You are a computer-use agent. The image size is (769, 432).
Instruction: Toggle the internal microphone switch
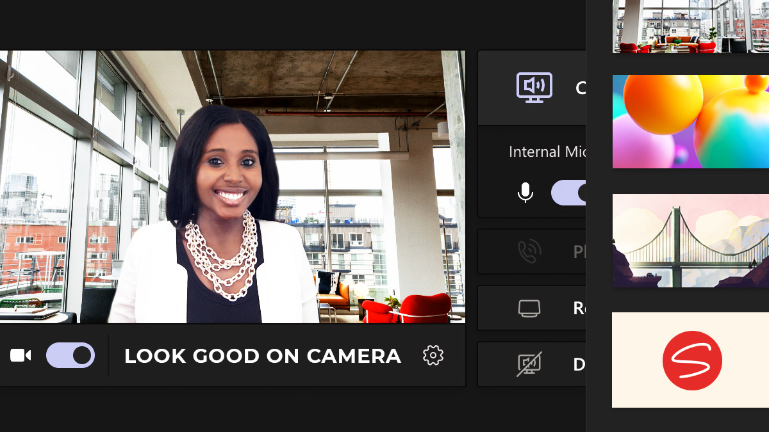click(x=568, y=193)
